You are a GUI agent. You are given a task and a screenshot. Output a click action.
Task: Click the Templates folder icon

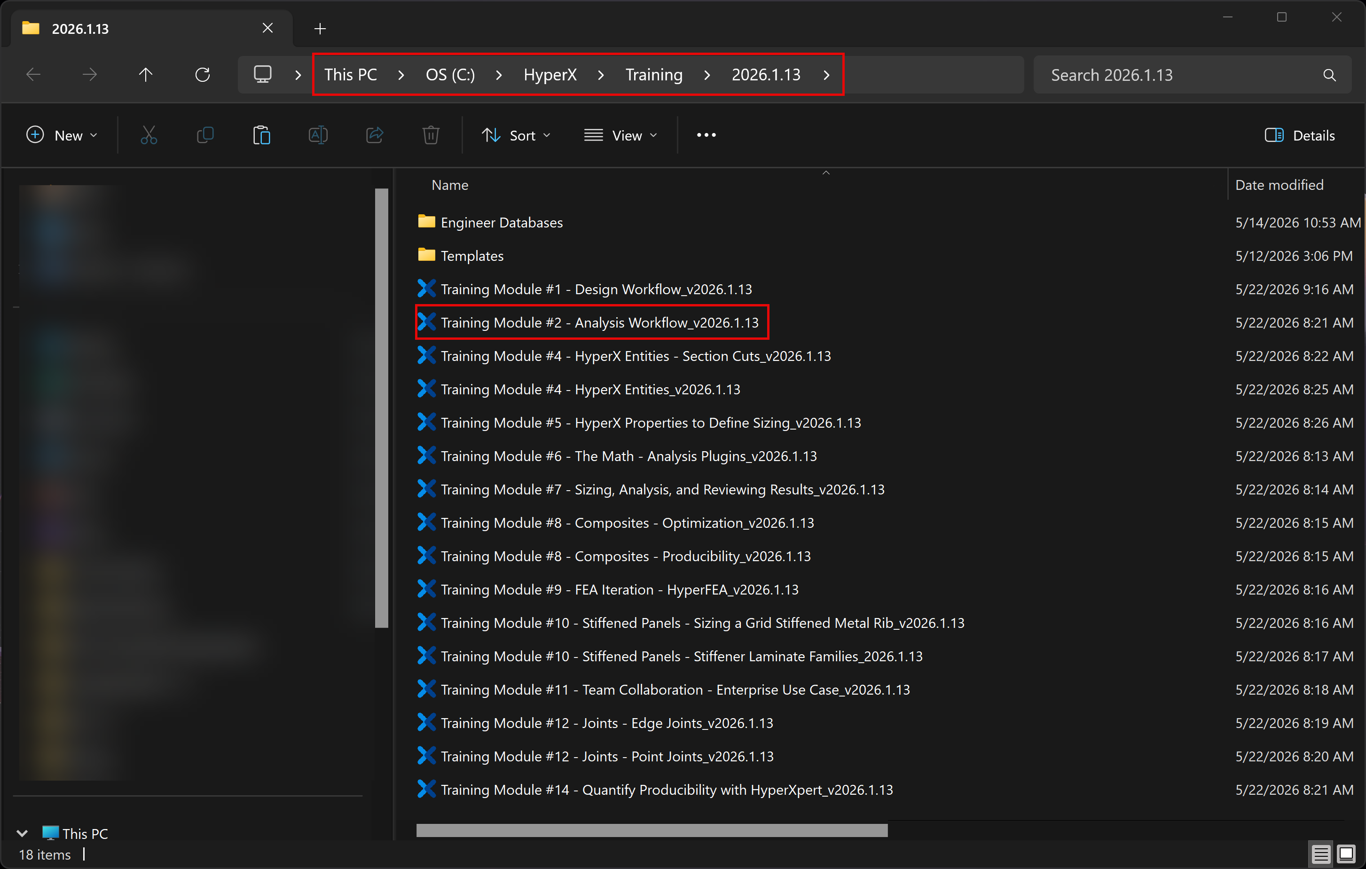pos(427,255)
